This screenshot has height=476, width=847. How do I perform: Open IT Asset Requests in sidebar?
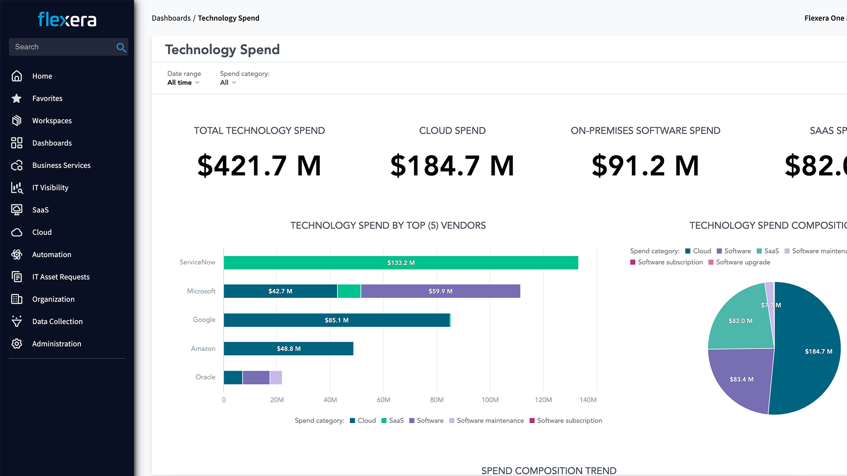click(61, 277)
